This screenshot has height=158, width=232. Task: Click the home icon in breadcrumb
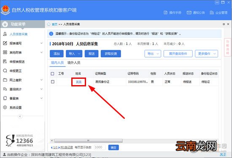point(49,24)
